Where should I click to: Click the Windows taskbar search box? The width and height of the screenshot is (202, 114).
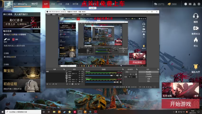click(23, 112)
